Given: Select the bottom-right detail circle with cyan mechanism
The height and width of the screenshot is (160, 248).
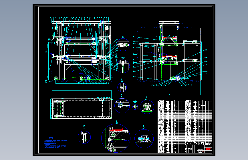Looking at the screenshot, I should [x=144, y=139].
